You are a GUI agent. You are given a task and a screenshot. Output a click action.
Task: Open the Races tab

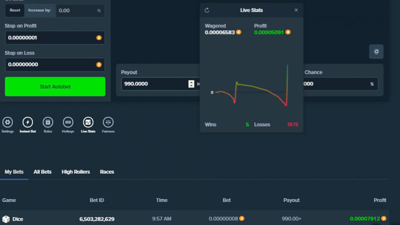click(x=107, y=172)
